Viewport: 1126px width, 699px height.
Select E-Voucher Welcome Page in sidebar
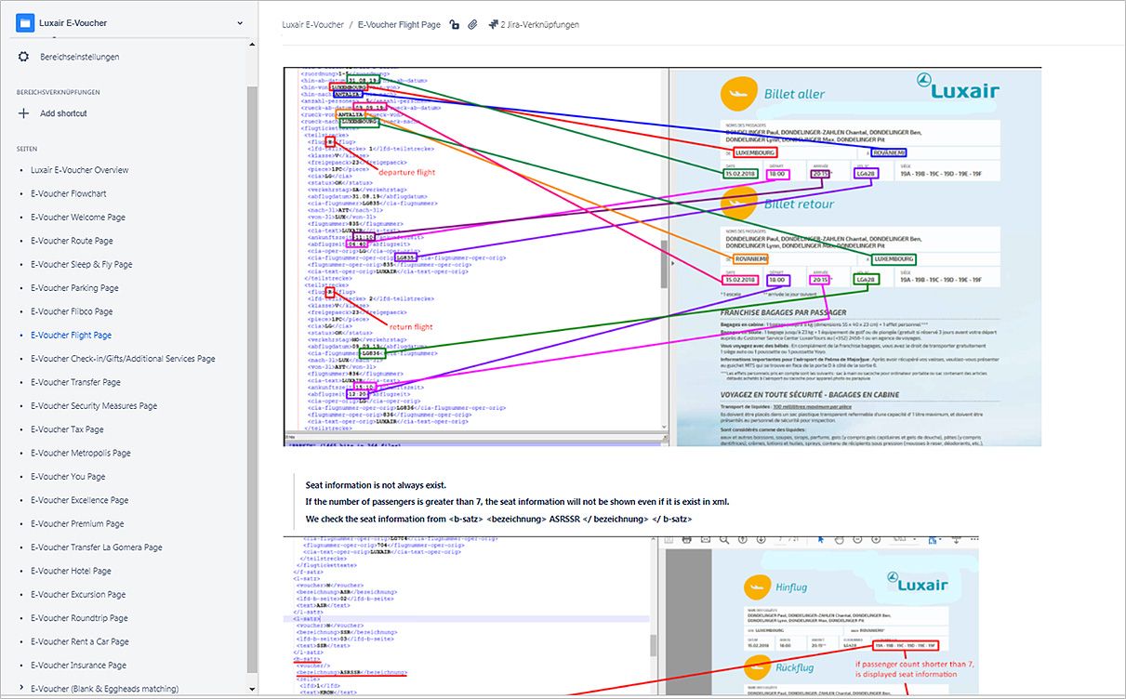click(x=77, y=218)
